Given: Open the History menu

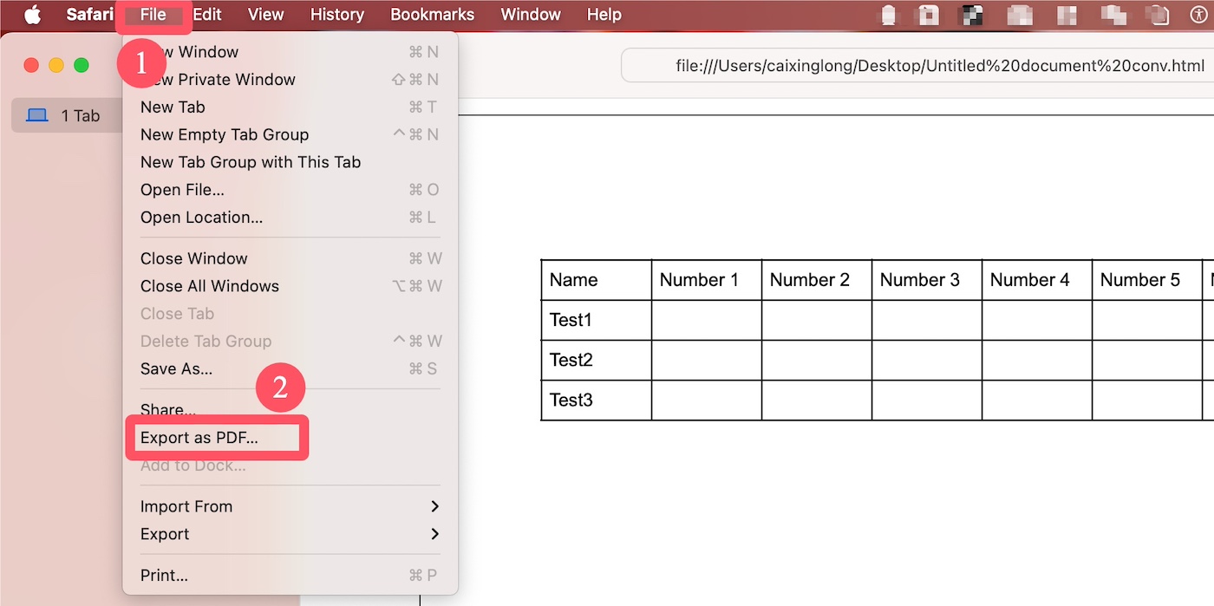Looking at the screenshot, I should (x=336, y=14).
